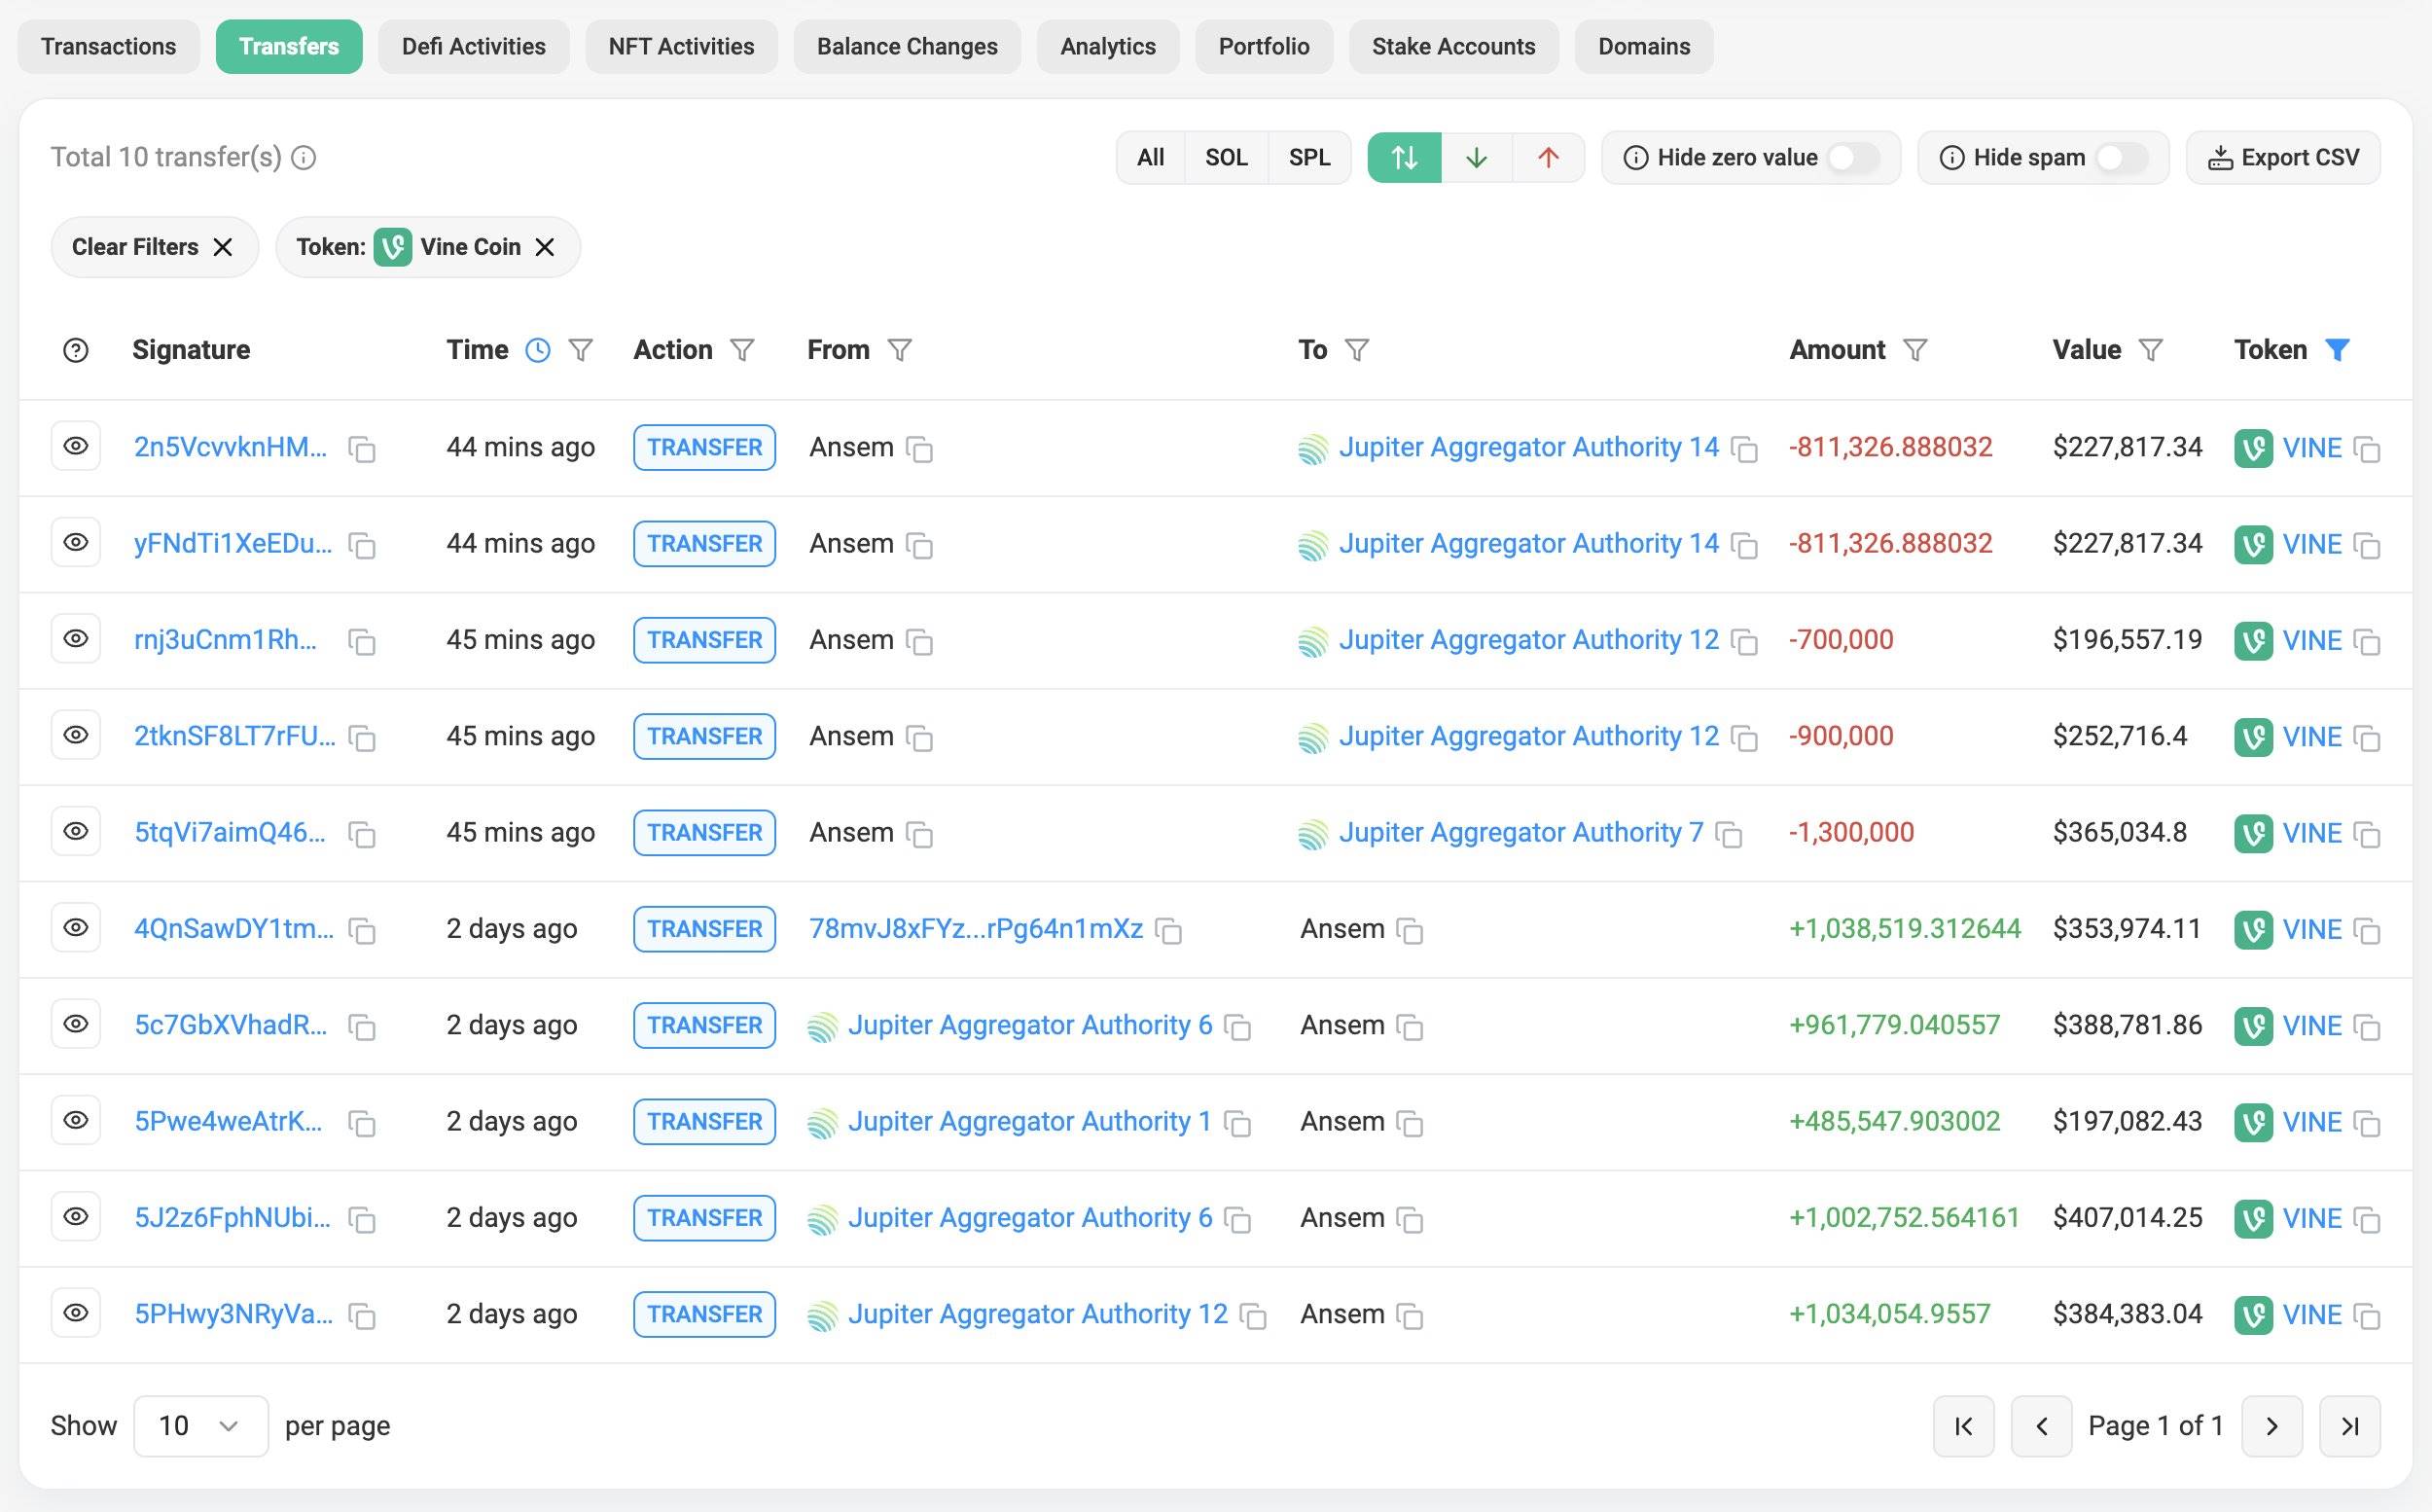Copy the 78mvJ8xFYz sender address
The width and height of the screenshot is (2432, 1512).
pos(1168,931)
